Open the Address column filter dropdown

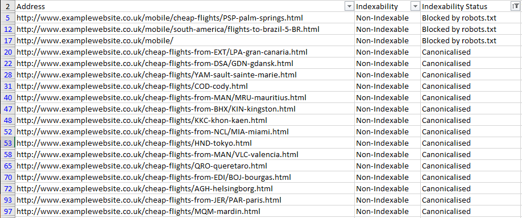[349, 6]
